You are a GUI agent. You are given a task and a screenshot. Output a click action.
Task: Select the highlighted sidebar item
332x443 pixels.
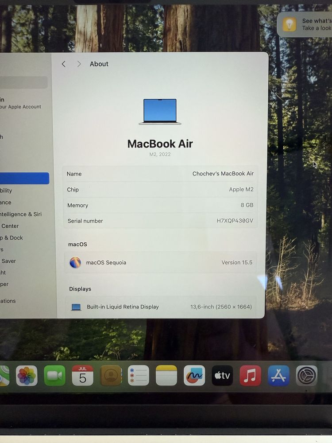click(24, 178)
